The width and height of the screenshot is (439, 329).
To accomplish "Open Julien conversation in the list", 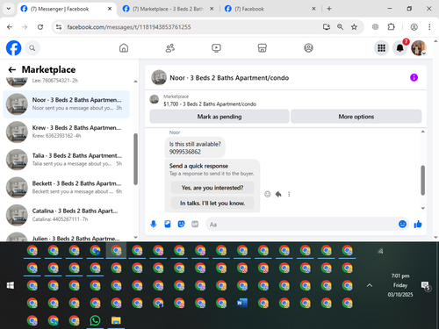I will 66,237.
